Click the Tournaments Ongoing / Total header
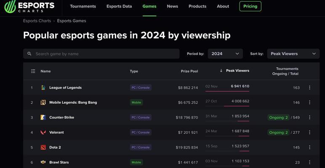This screenshot has height=168, width=325. [x=285, y=71]
